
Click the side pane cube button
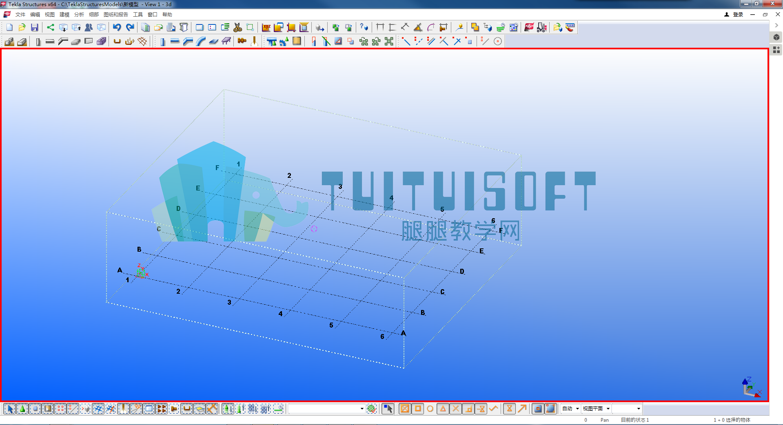pyautogui.click(x=776, y=37)
